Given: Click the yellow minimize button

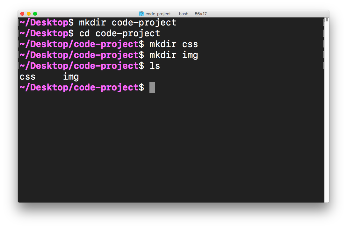Looking at the screenshot, I should coord(28,14).
